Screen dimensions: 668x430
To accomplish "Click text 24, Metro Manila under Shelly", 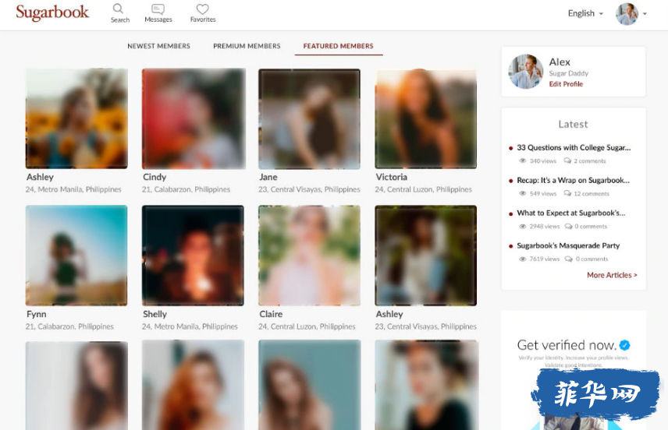I will pos(190,326).
